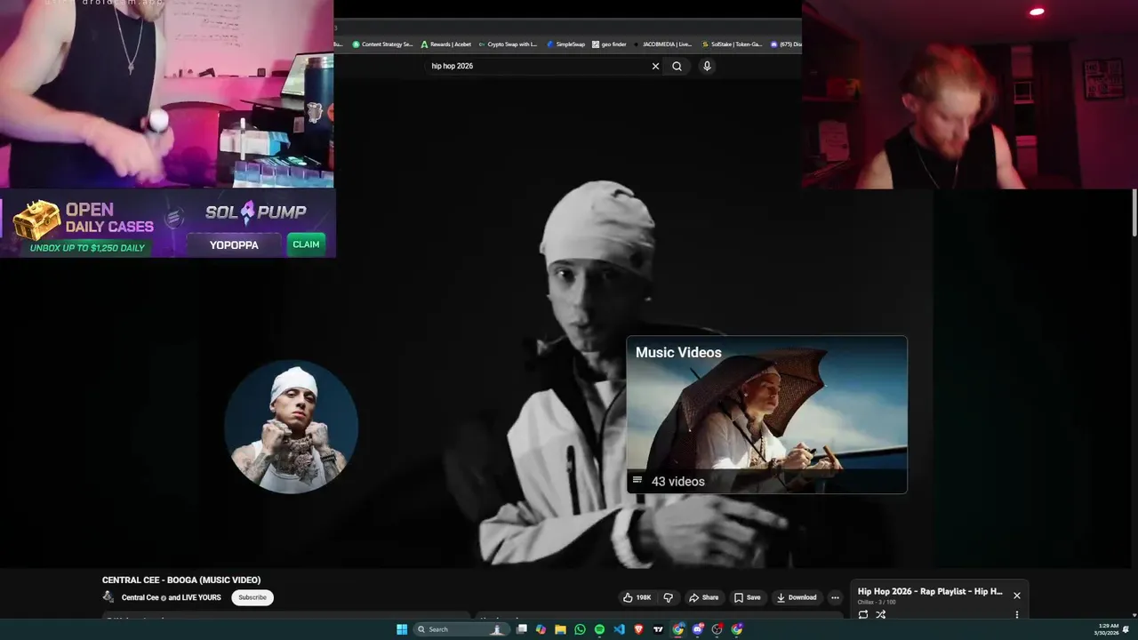
Task: Open Central Cee channel name link
Action: coord(172,597)
